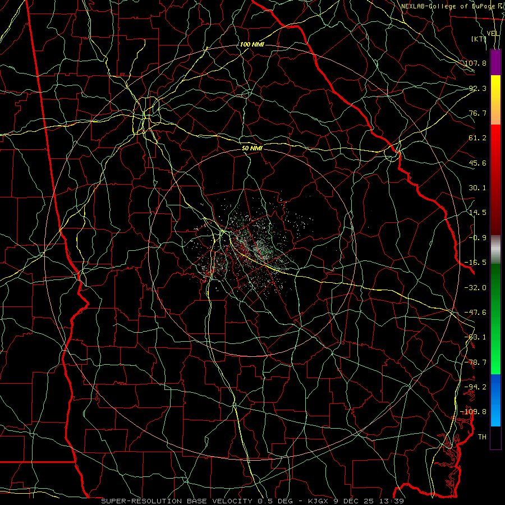505x505 pixels.
Task: Click the -32.0 velocity scale value
Action: 475,288
